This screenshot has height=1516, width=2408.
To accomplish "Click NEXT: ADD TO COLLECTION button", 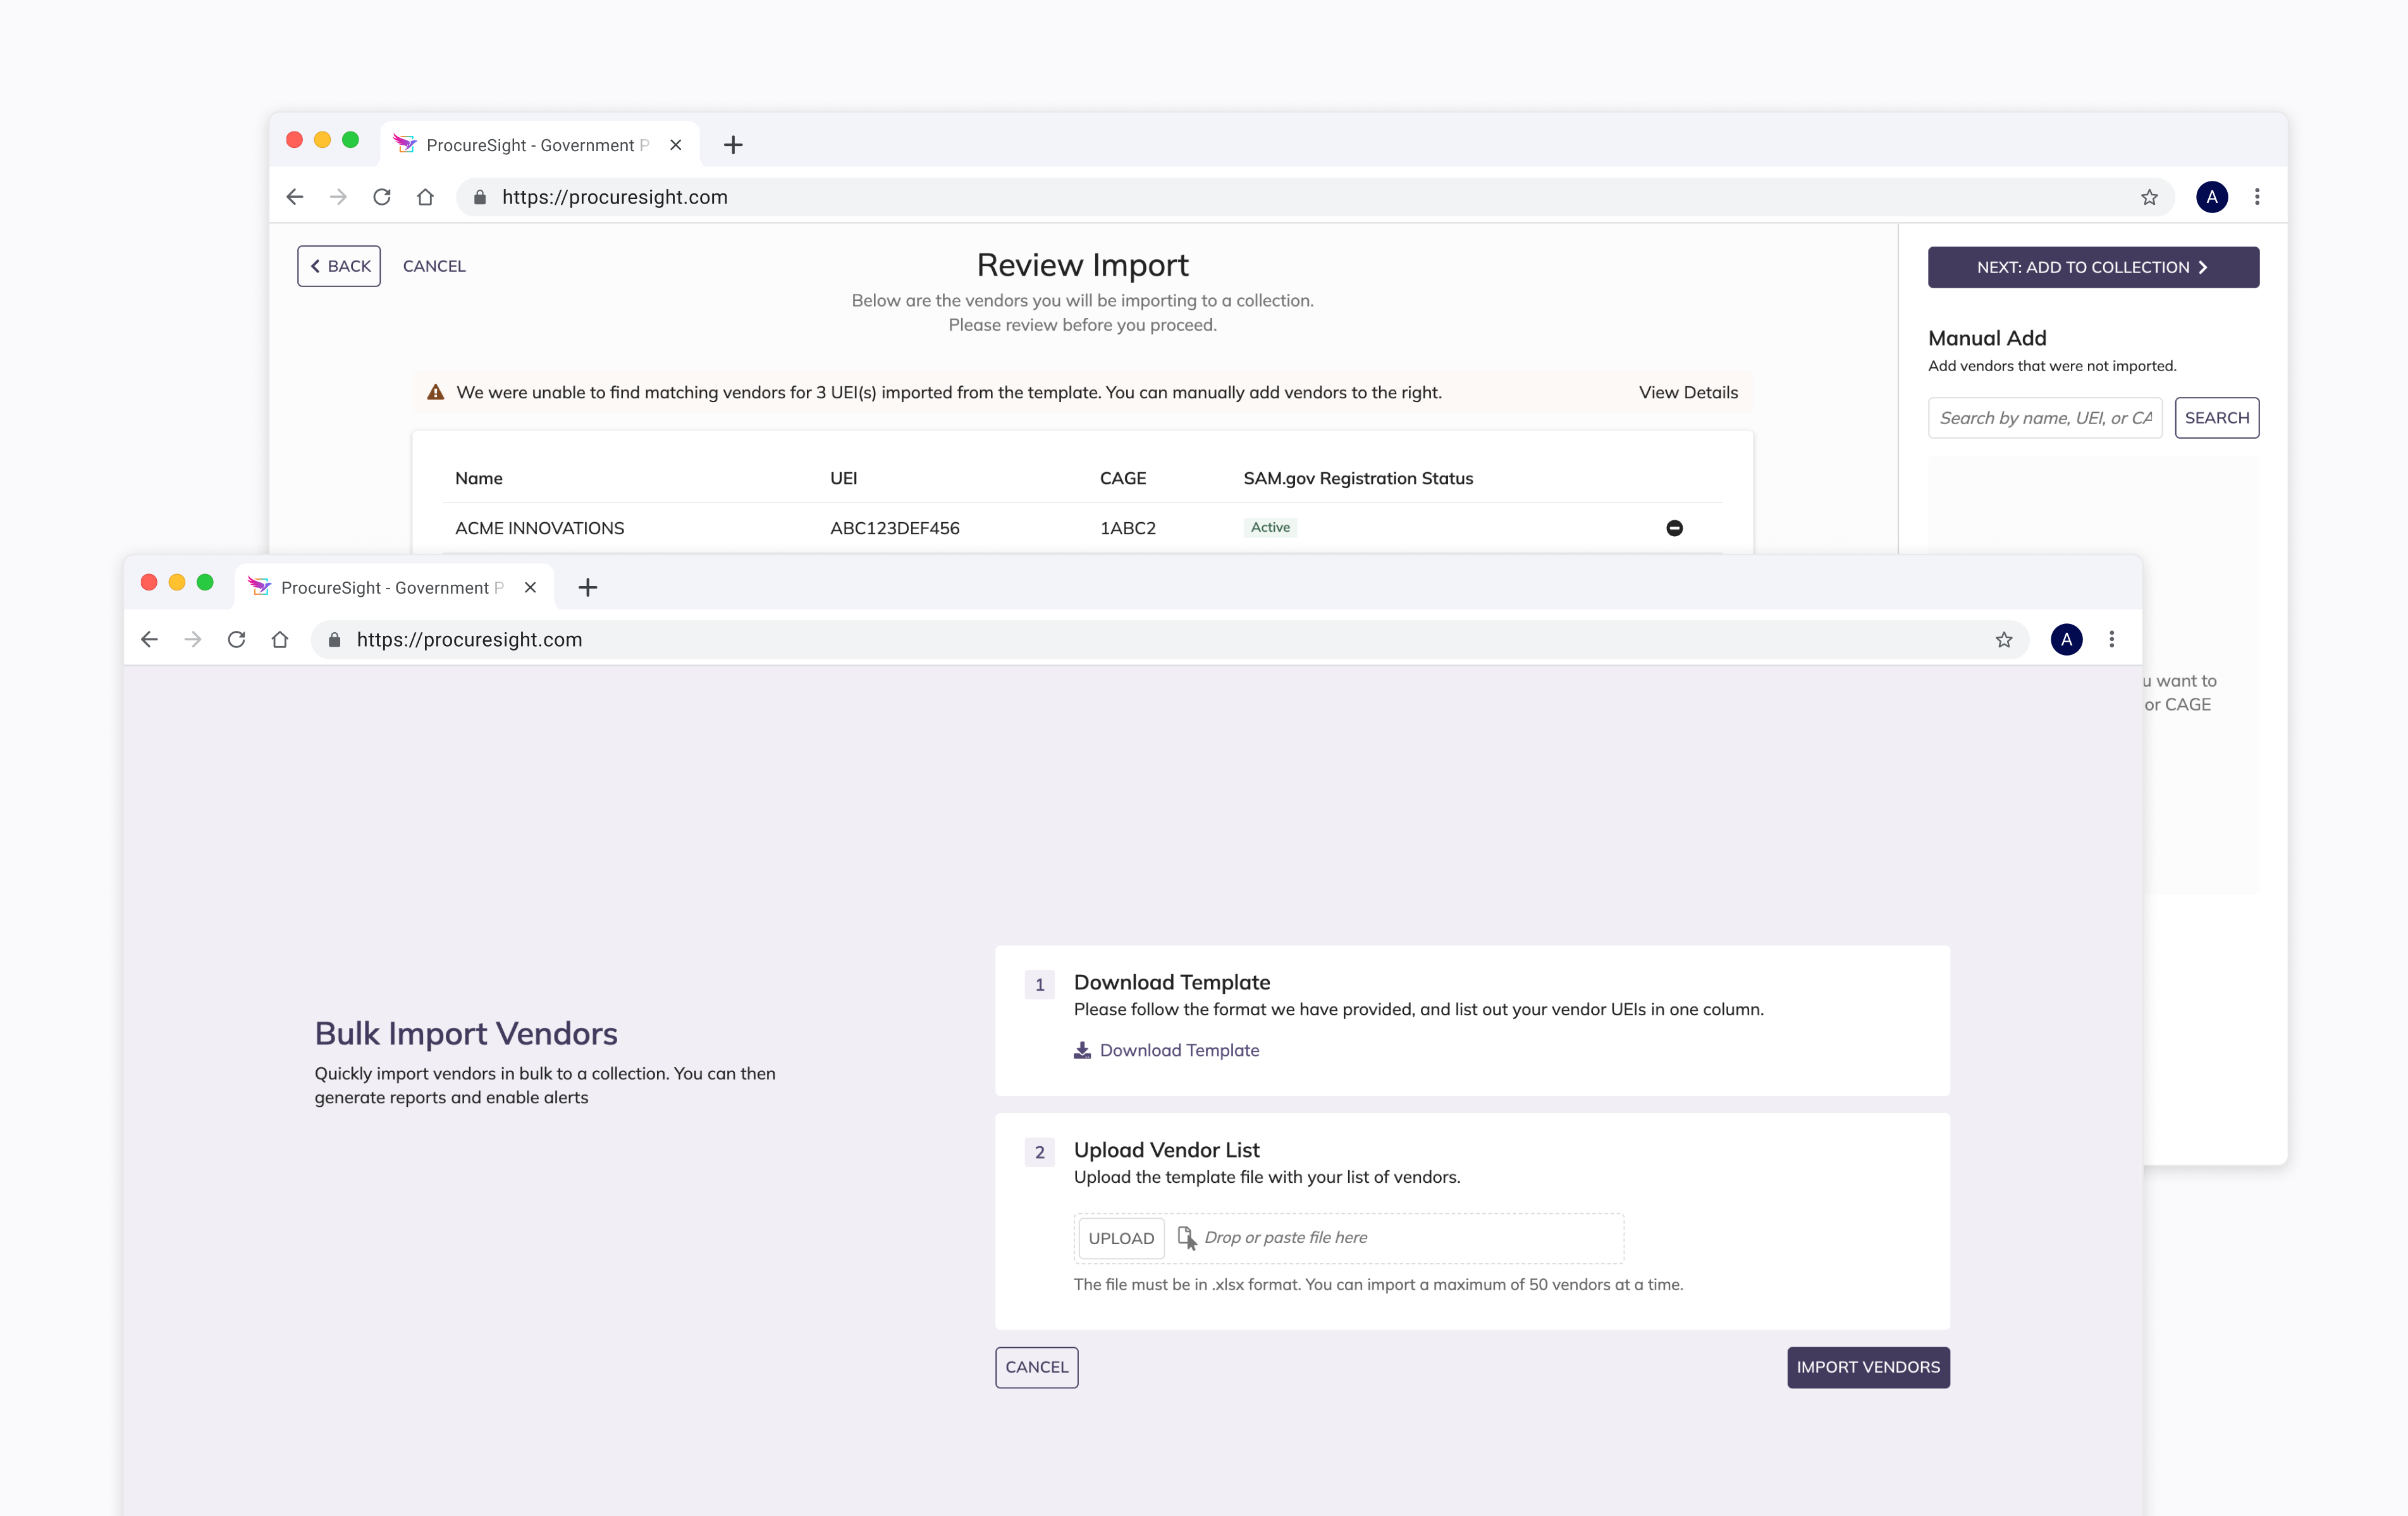I will [x=2092, y=267].
